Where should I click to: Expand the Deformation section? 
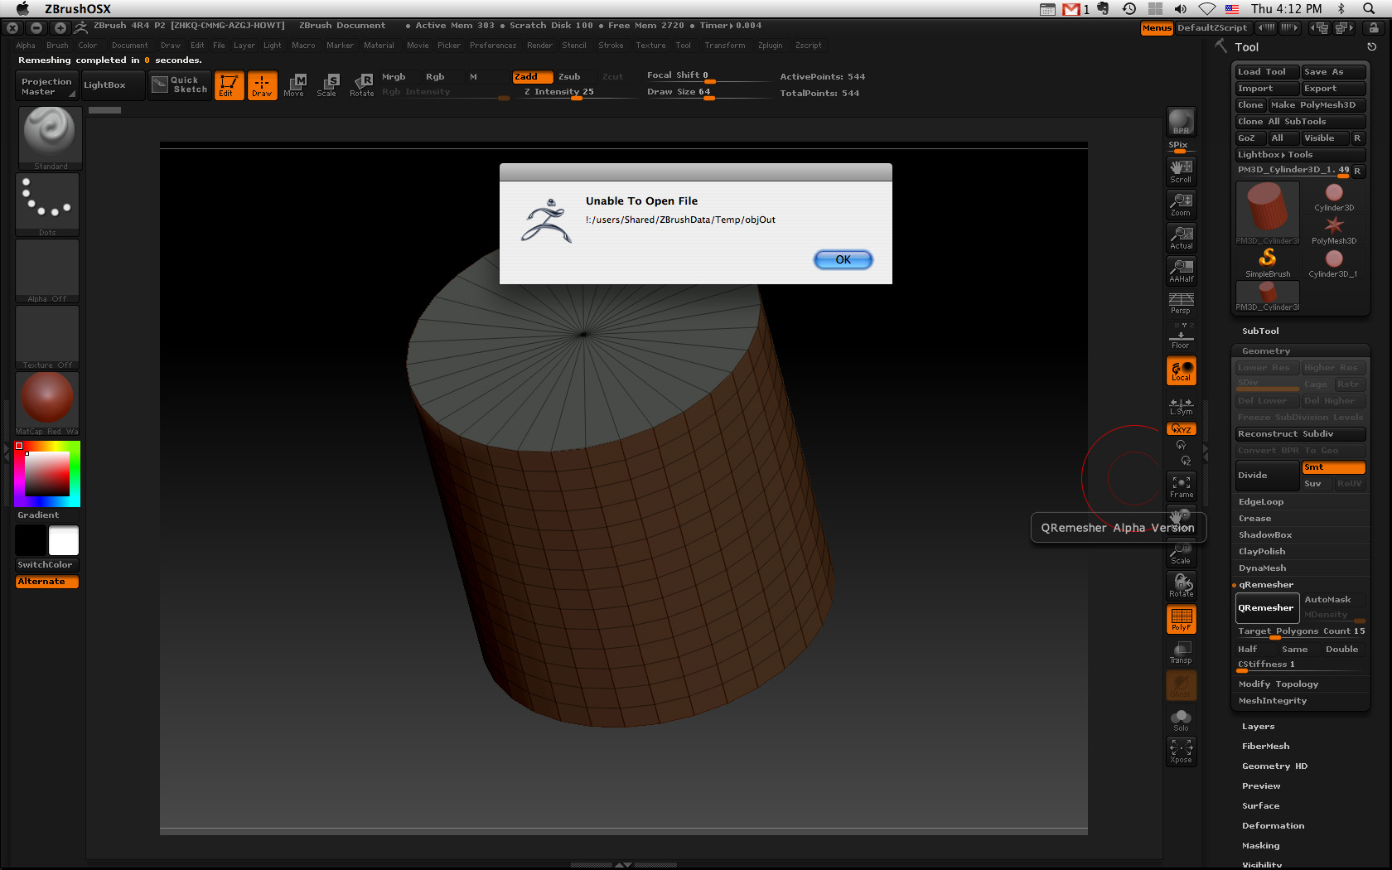point(1273,825)
